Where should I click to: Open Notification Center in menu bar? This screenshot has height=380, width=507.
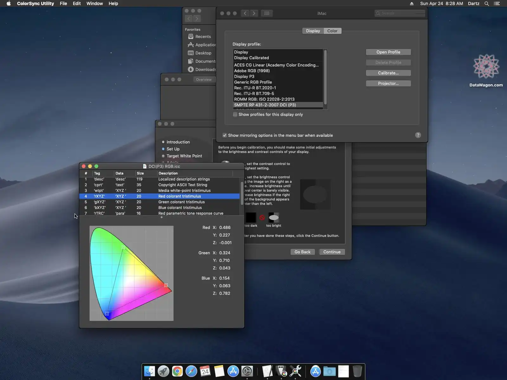[497, 3]
